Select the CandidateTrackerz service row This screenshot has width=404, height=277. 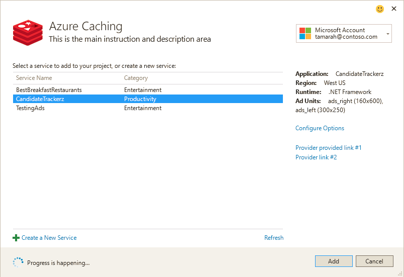click(x=148, y=99)
